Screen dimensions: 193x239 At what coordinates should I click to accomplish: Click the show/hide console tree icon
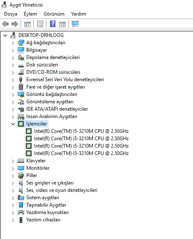(x=28, y=24)
